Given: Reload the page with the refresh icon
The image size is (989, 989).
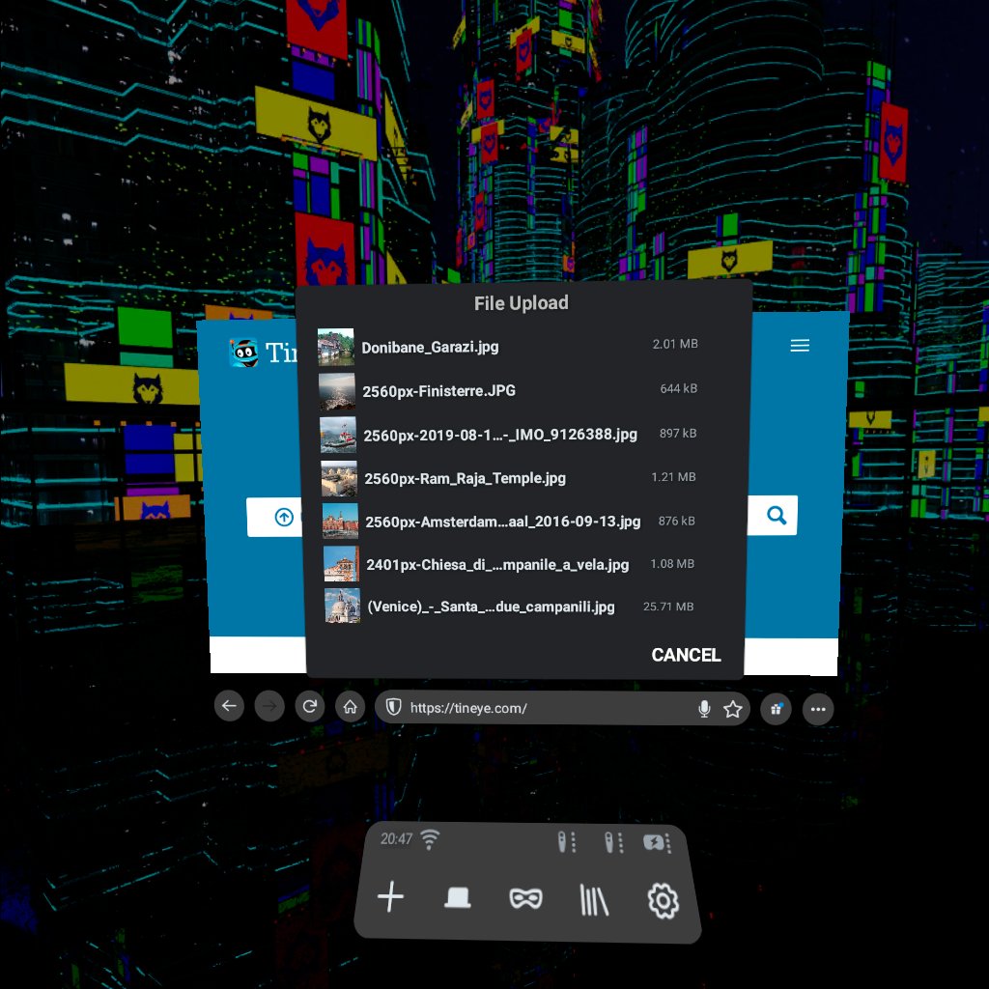Looking at the screenshot, I should (310, 706).
